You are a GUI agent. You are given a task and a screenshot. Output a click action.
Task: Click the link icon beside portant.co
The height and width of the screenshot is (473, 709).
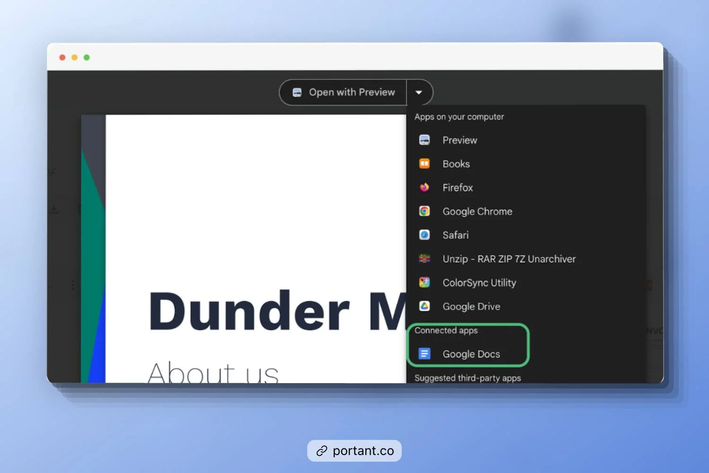coord(322,451)
